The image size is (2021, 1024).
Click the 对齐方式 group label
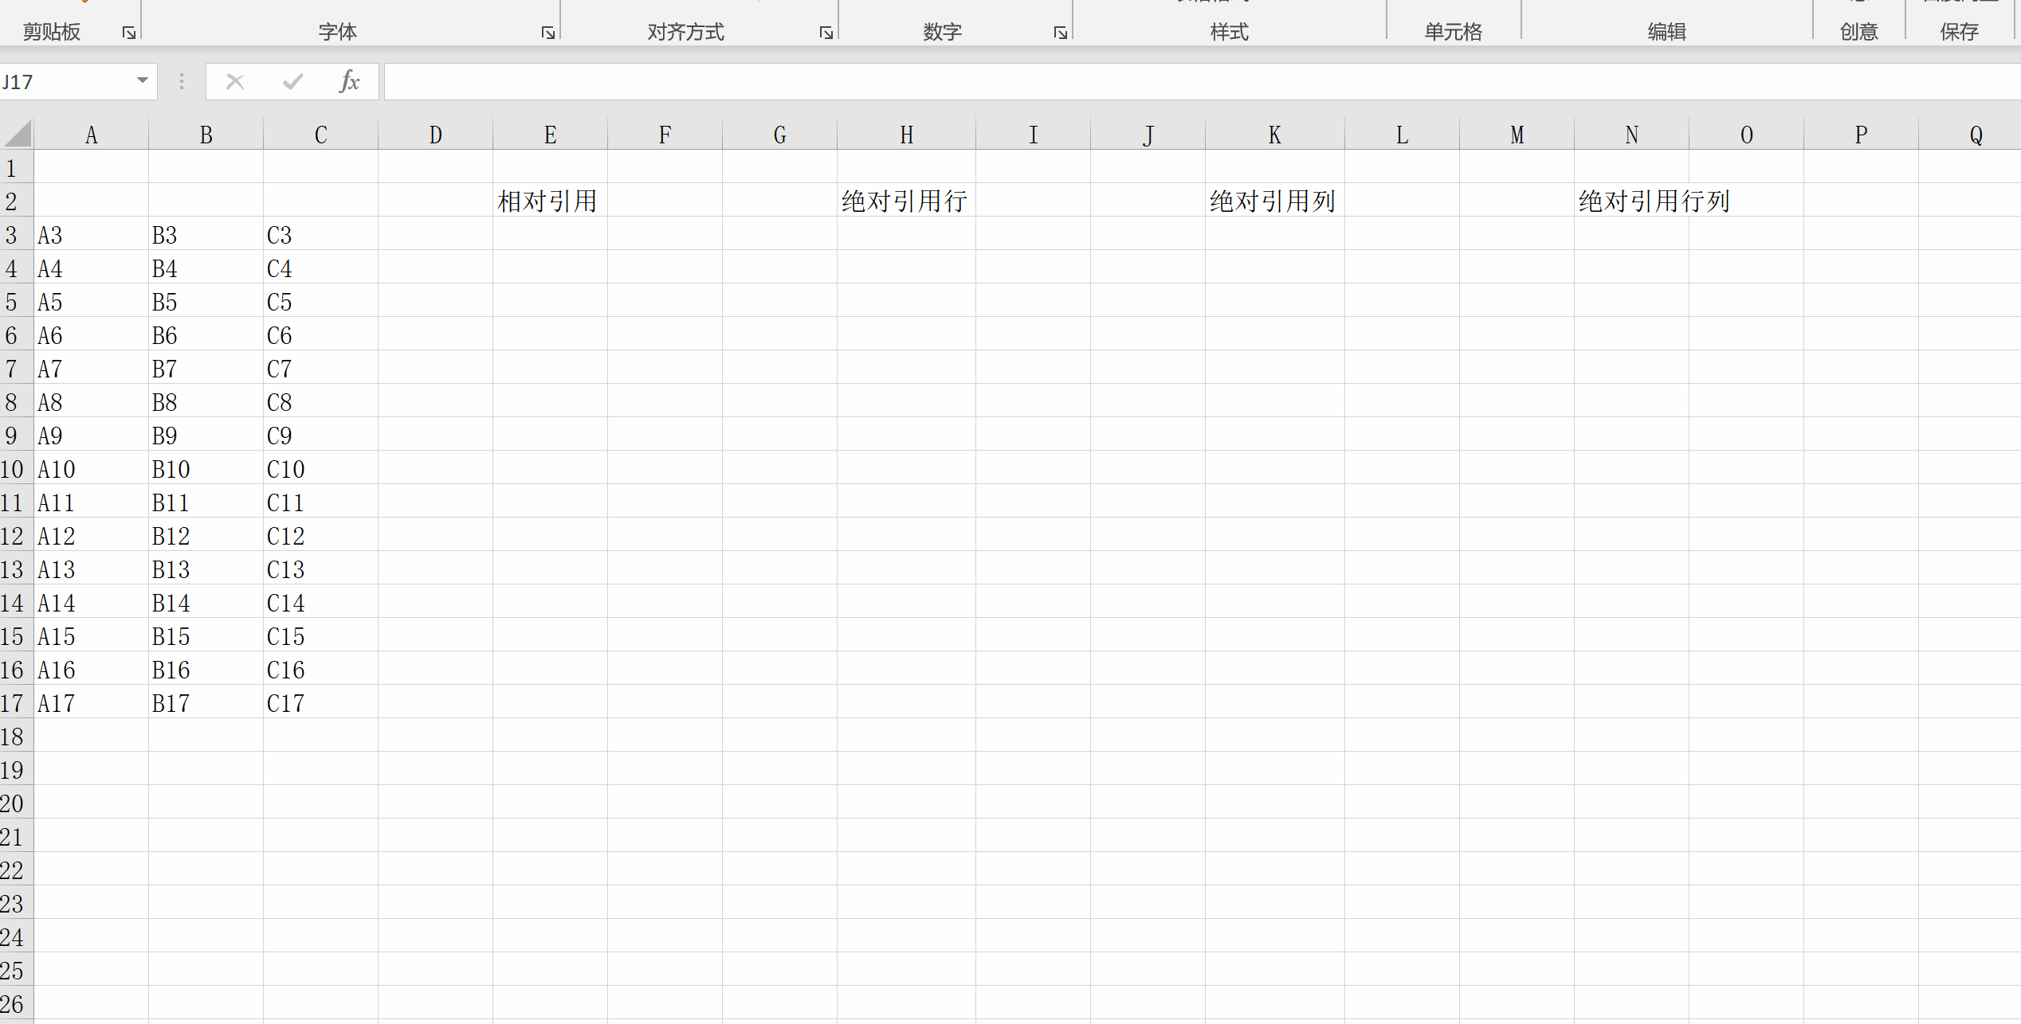[x=685, y=32]
